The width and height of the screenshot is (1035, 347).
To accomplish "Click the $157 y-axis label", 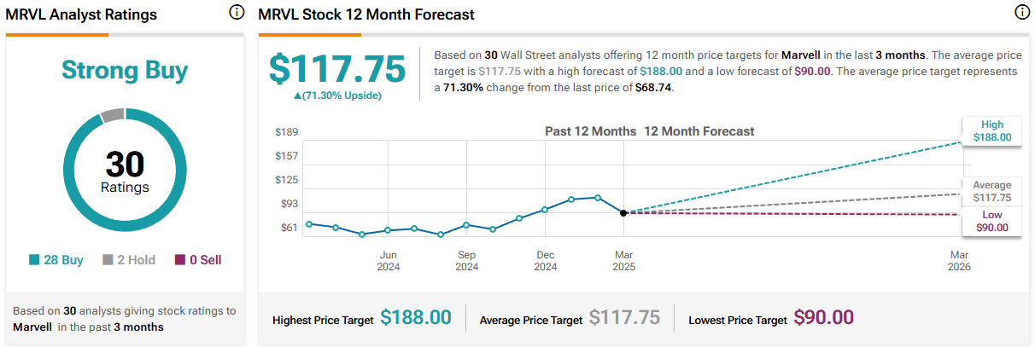I will click(286, 156).
